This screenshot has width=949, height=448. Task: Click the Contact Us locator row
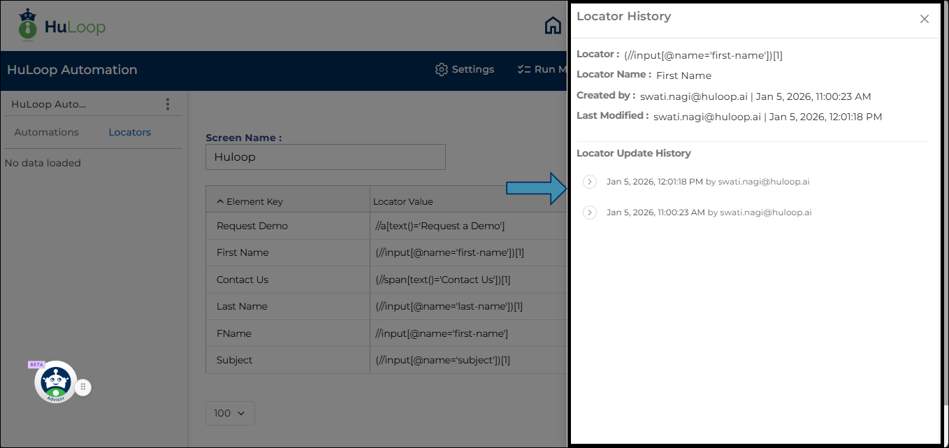(x=242, y=280)
